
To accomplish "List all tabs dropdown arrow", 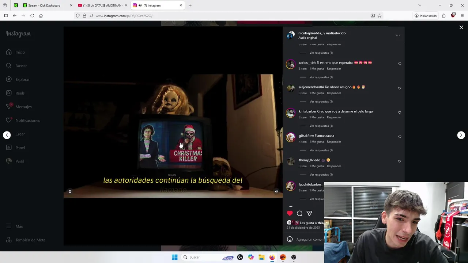I will 420,5.
